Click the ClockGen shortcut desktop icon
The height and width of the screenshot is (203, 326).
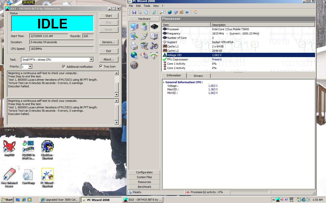click(x=47, y=150)
